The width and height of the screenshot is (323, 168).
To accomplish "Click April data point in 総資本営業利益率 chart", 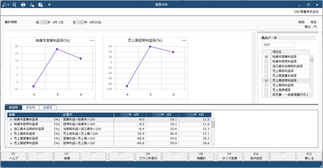I will [33, 87].
